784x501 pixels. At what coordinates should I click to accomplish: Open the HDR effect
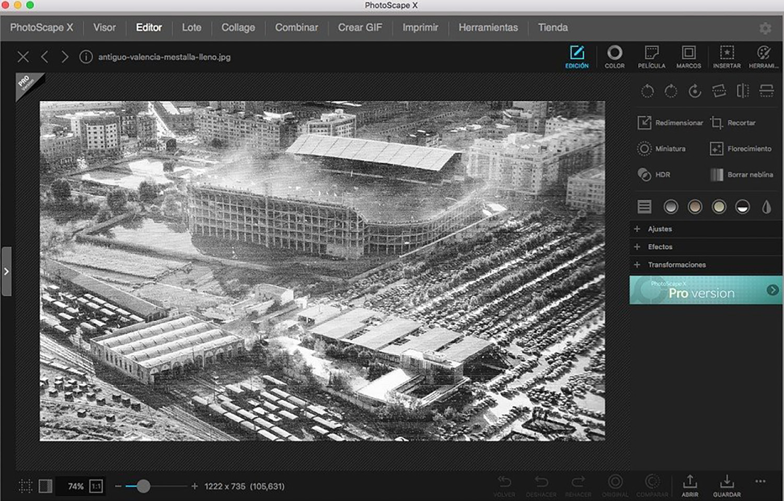click(x=654, y=174)
